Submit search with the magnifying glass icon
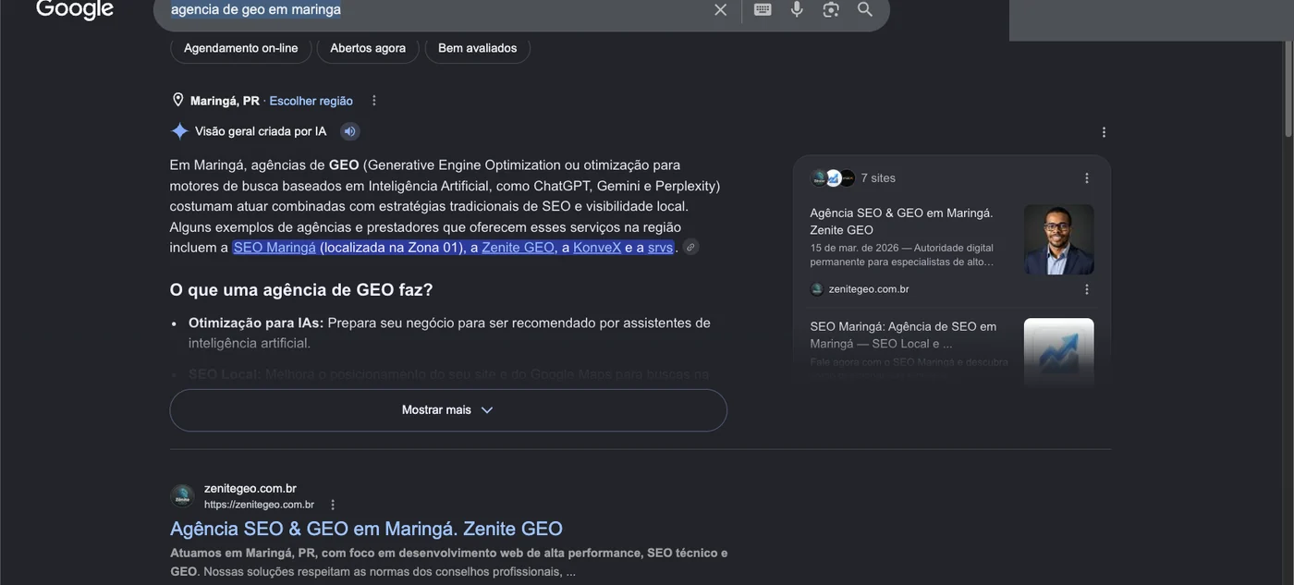1294x585 pixels. pos(865,9)
